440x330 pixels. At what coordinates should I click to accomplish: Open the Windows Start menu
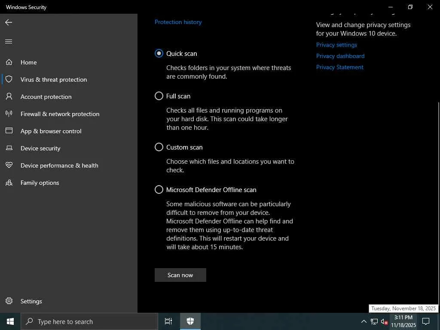pyautogui.click(x=10, y=321)
